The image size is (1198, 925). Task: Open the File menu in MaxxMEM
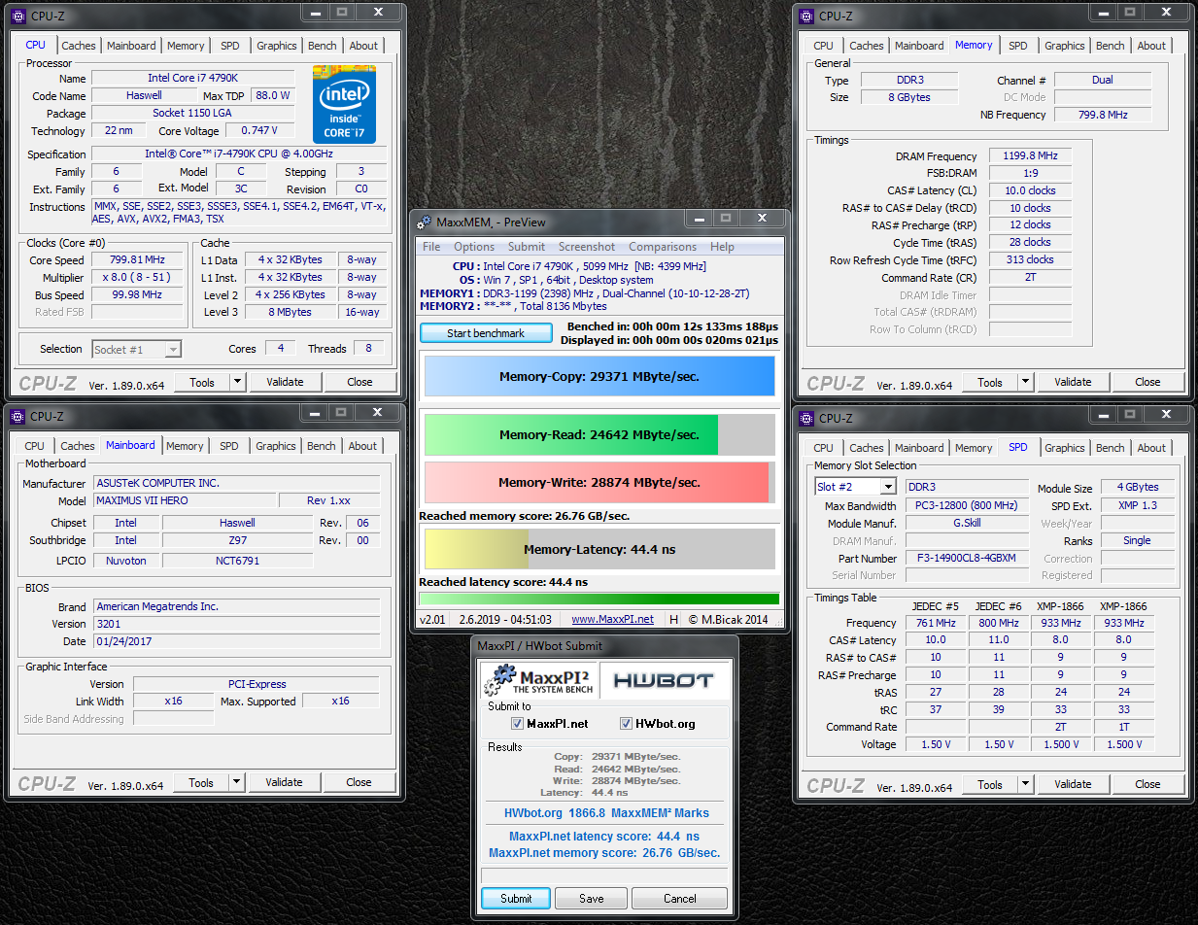point(431,247)
